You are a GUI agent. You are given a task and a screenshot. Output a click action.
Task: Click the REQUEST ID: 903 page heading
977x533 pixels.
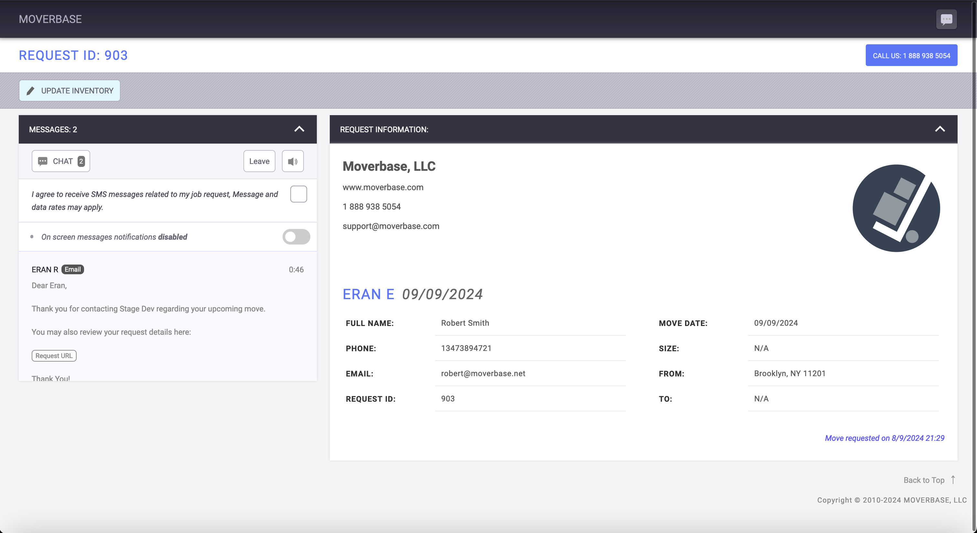click(73, 55)
